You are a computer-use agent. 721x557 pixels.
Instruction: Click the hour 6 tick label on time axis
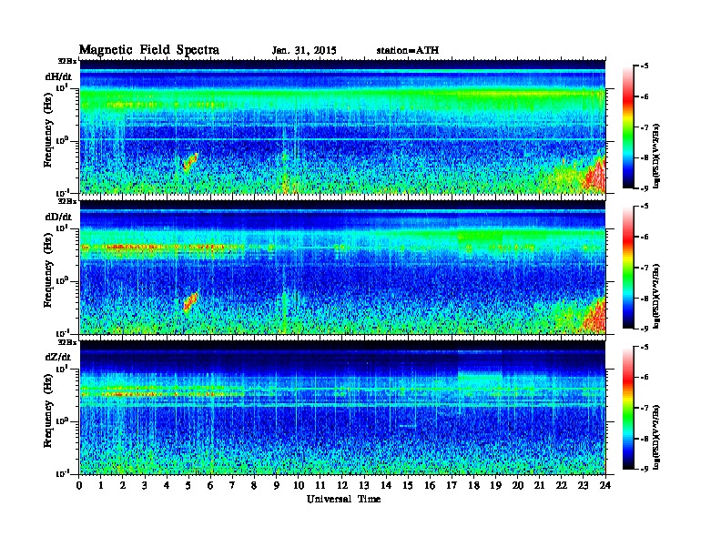click(211, 485)
